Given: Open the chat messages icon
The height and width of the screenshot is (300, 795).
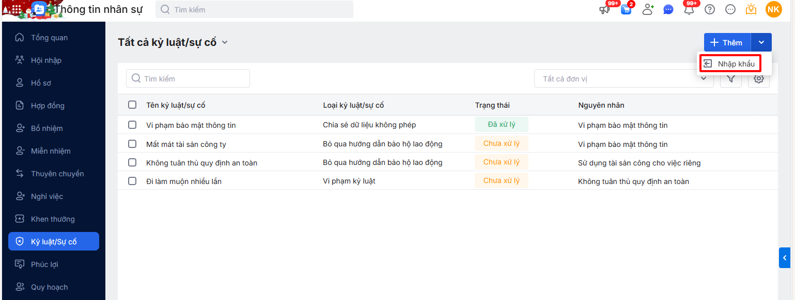Looking at the screenshot, I should pyautogui.click(x=668, y=9).
